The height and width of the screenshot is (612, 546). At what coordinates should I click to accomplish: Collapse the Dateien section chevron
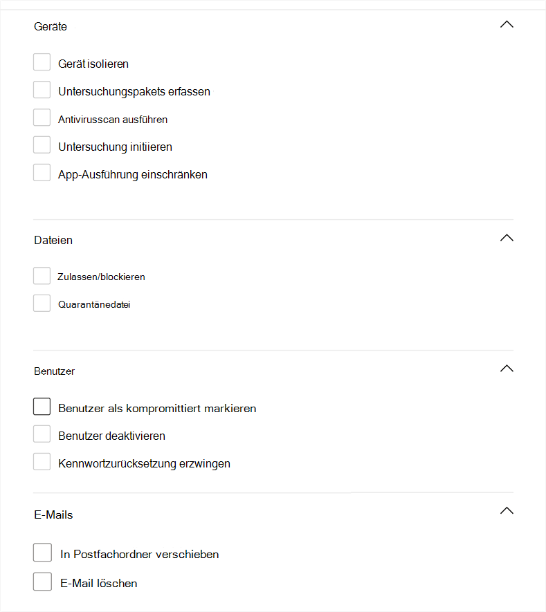[507, 238]
